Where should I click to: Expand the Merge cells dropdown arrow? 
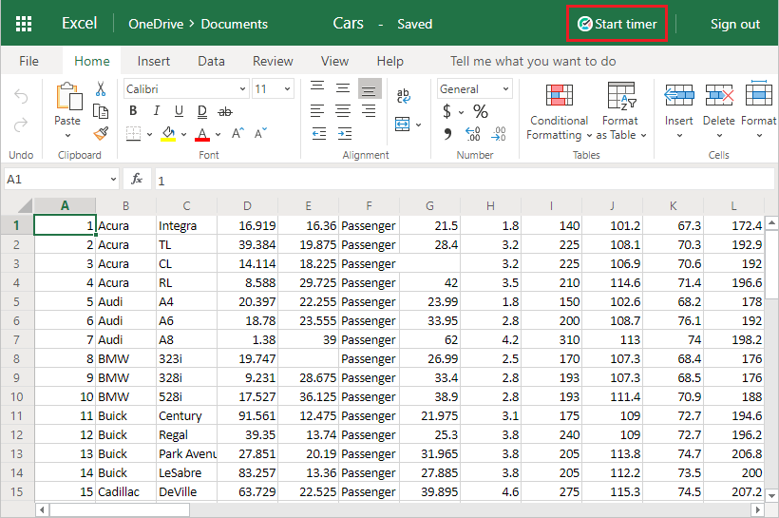coord(418,125)
